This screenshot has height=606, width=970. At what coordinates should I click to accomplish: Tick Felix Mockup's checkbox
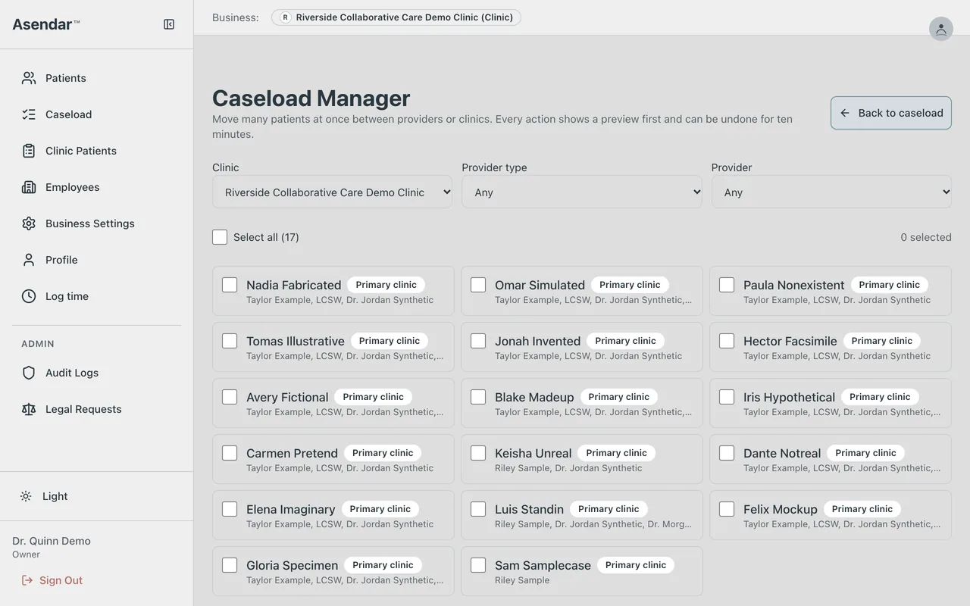[x=727, y=509]
